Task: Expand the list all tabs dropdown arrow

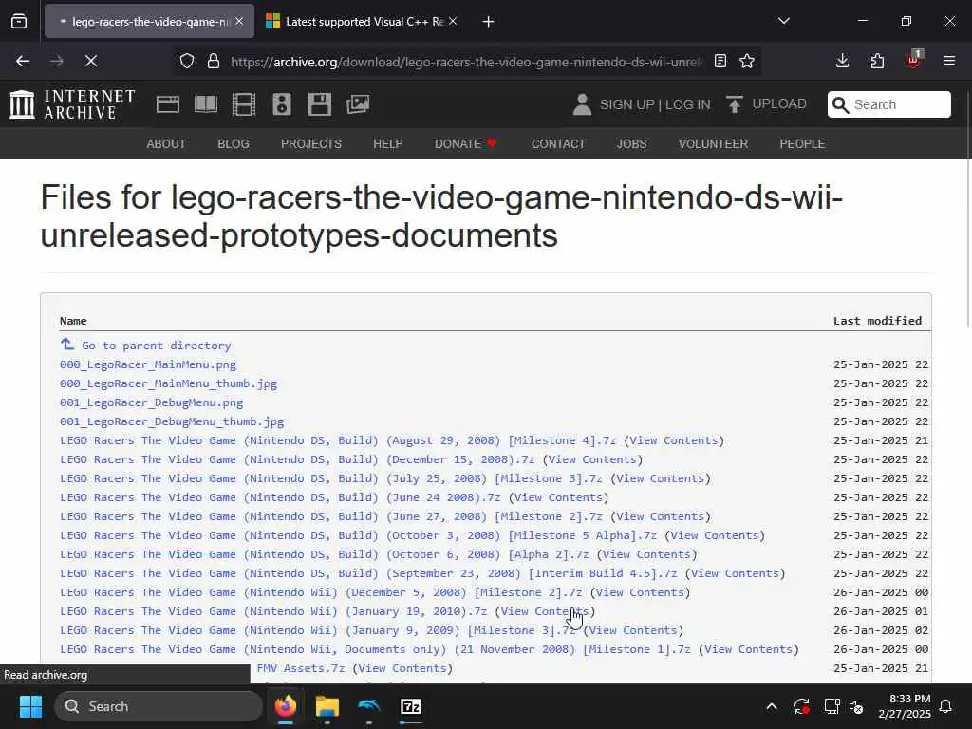Action: [x=783, y=21]
